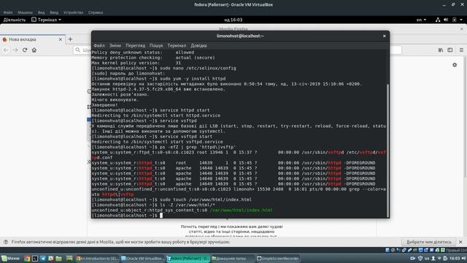Viewport: 467px width, 263px height.
Task: Switch to SimpleScreenRecorder taskbar window
Action: 278,259
